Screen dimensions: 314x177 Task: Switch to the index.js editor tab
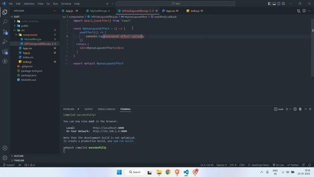(x=195, y=11)
